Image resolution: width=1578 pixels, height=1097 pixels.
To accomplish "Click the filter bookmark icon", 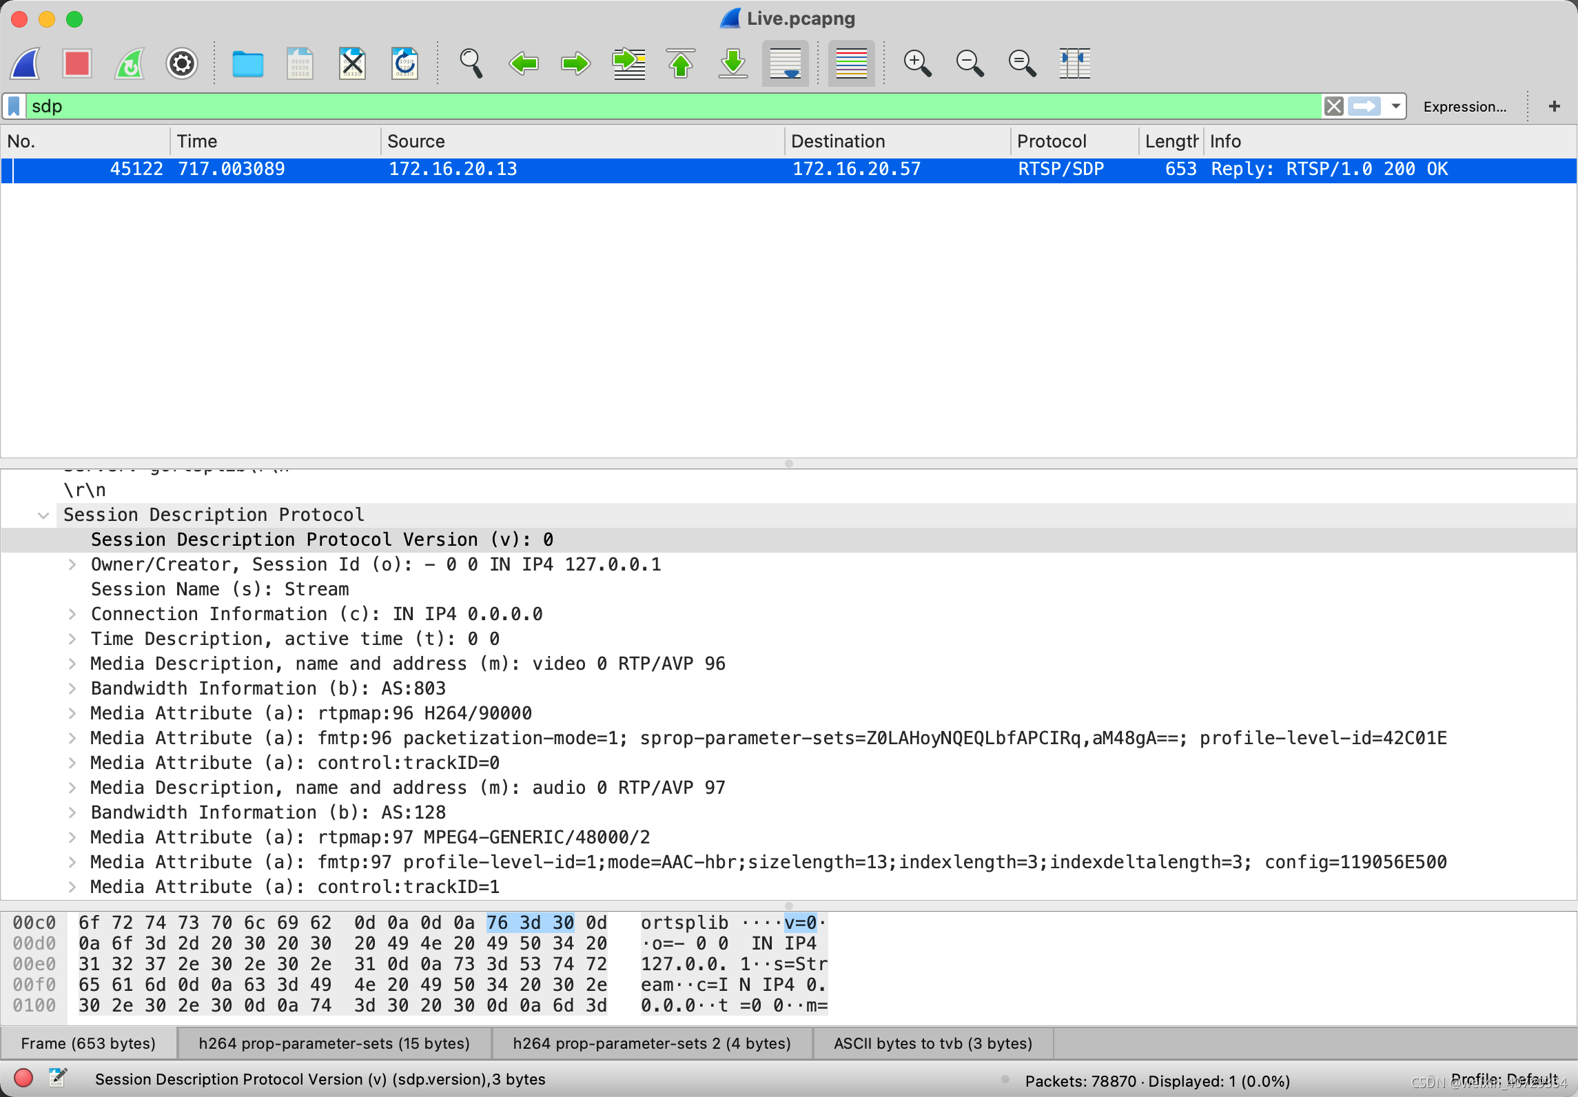I will [14, 107].
